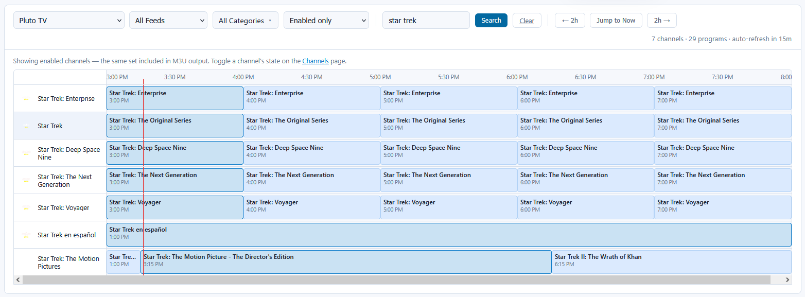
Task: Click the Deep Space Nine channel logo
Action: click(26, 153)
